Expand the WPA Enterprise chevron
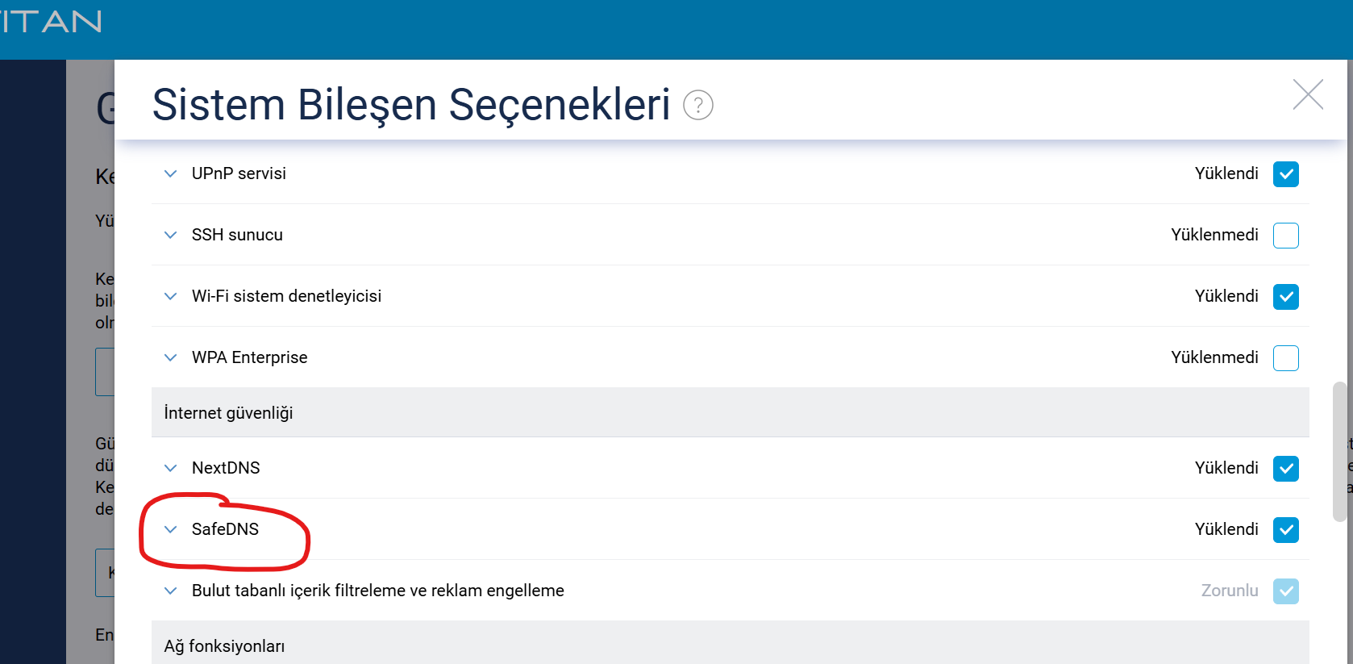This screenshot has height=664, width=1353. (170, 357)
